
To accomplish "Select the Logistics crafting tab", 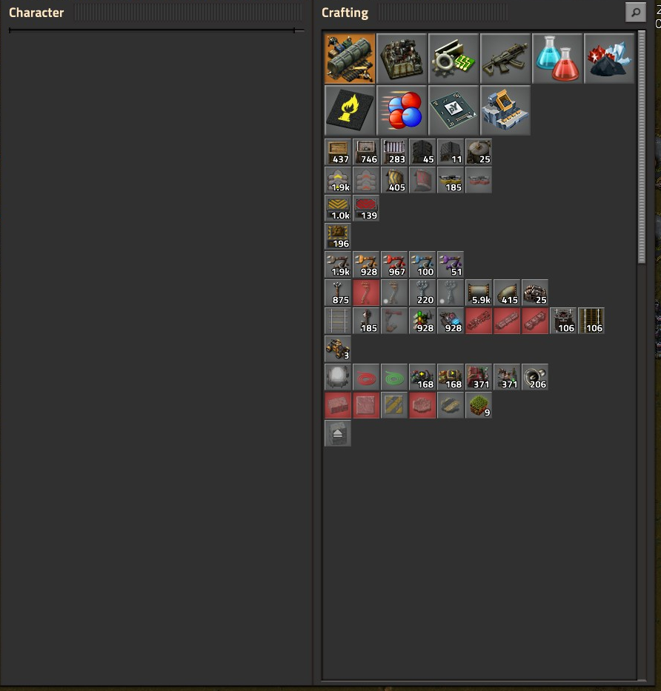I will (x=350, y=59).
